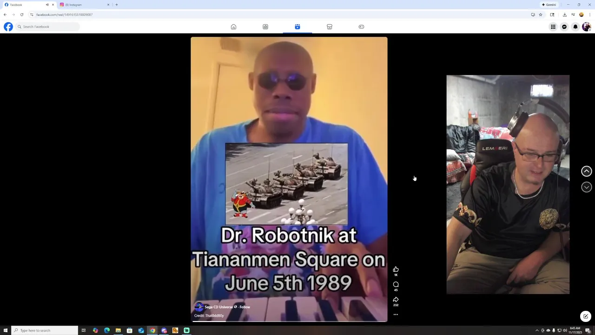This screenshot has width=595, height=335.
Task: Open Messenger chats icon
Action: click(x=564, y=27)
